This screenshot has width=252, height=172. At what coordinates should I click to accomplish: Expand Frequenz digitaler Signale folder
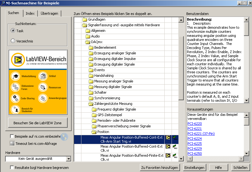coord(94,109)
